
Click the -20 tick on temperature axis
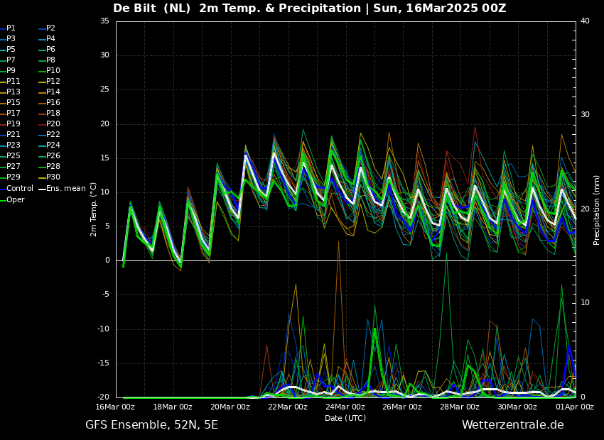(x=103, y=397)
